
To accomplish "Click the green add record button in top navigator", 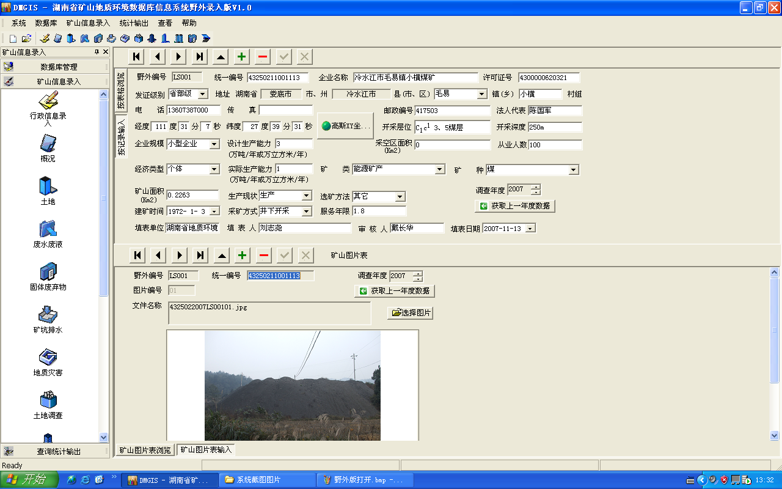I will pos(242,57).
